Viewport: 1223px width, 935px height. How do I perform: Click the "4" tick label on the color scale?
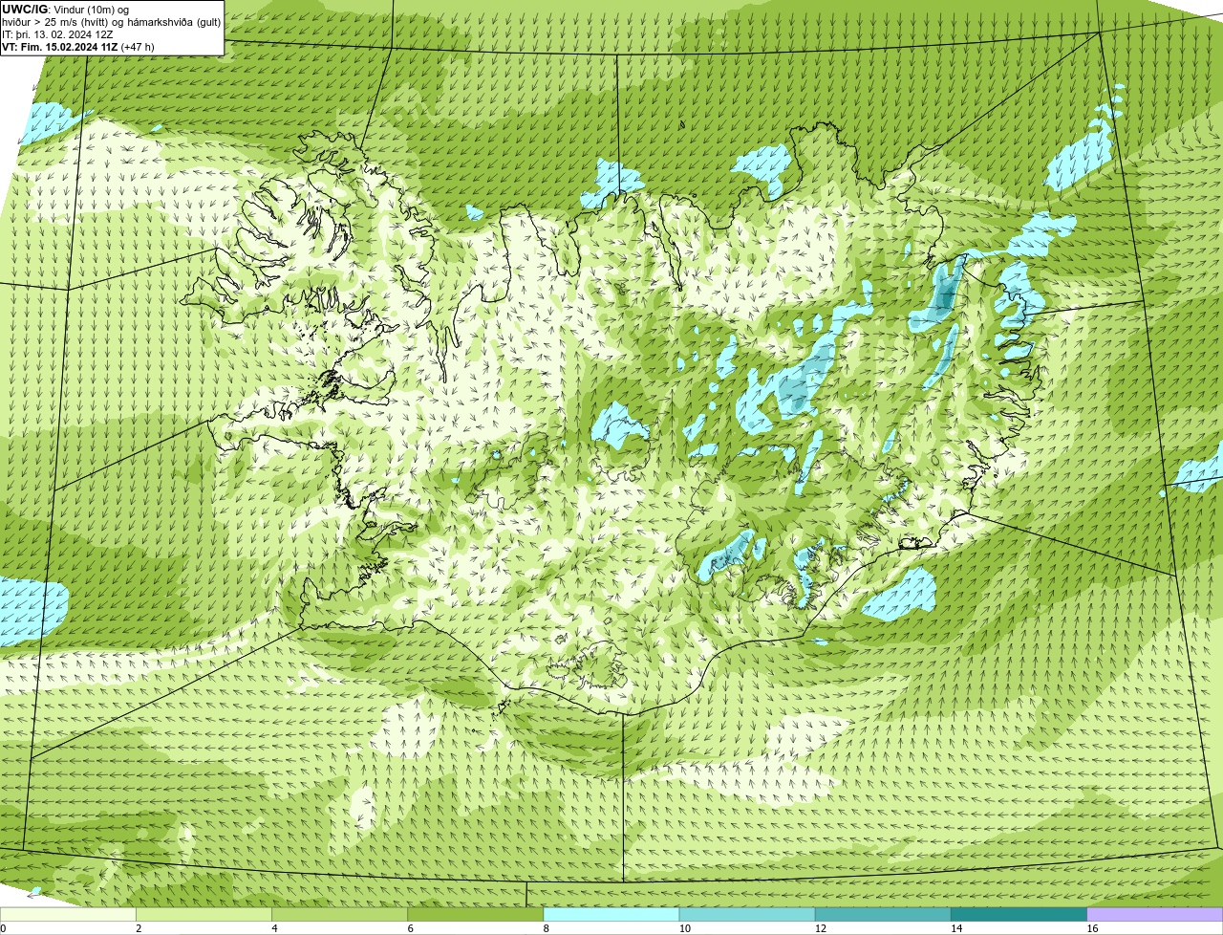274,928
